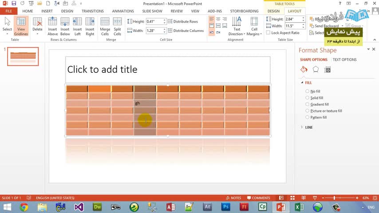Select Picture or texture fill option
The height and width of the screenshot is (213, 379).
click(x=307, y=111)
